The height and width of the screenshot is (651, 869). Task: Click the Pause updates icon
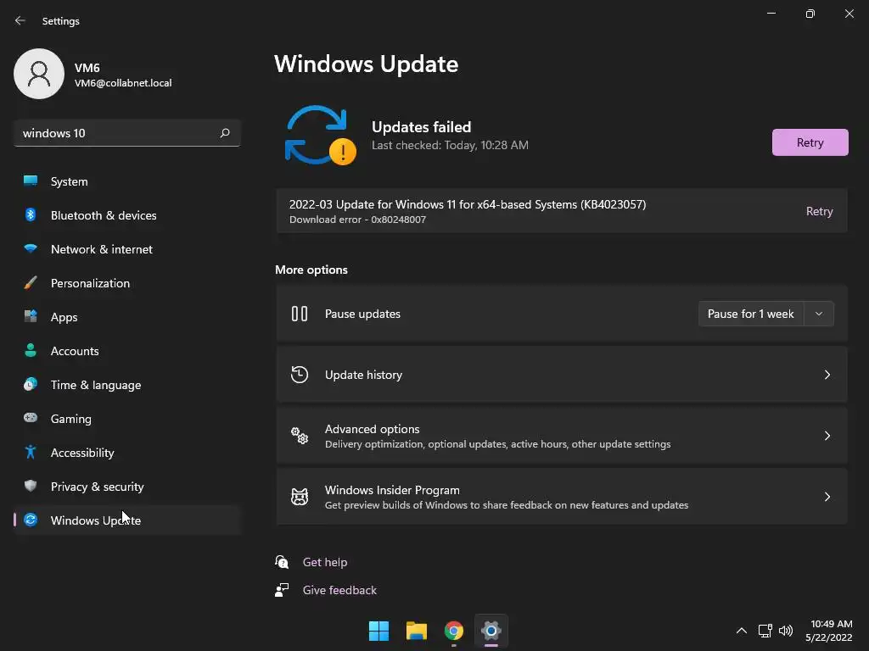(300, 314)
